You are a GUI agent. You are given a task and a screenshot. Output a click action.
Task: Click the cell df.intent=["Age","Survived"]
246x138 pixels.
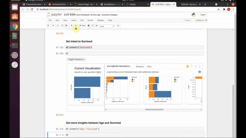(x=135, y=129)
